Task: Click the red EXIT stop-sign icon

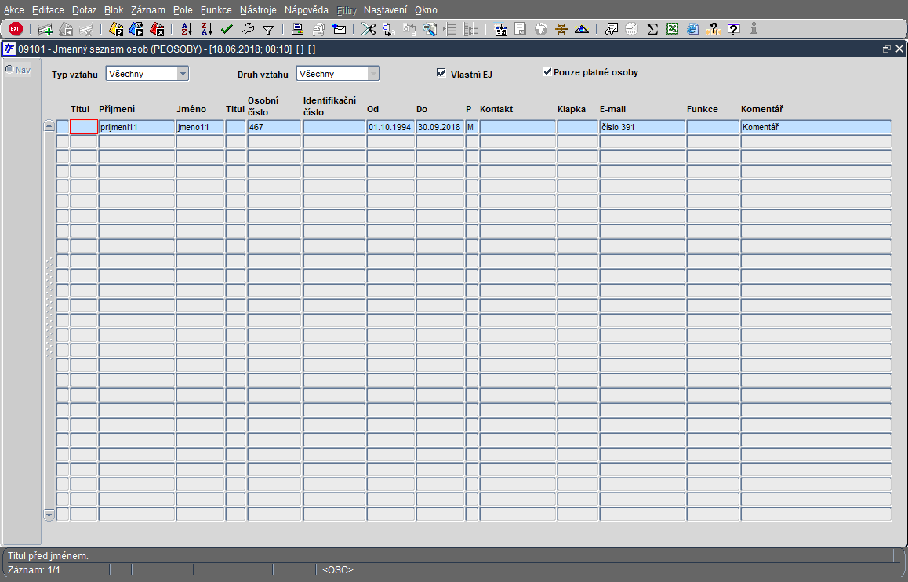Action: click(x=16, y=28)
